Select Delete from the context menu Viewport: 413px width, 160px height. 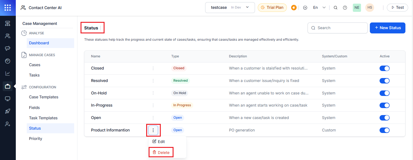(x=161, y=152)
